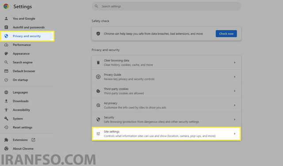This screenshot has height=166, width=283.
Task: Click the Settings page title
Action: 23,7
